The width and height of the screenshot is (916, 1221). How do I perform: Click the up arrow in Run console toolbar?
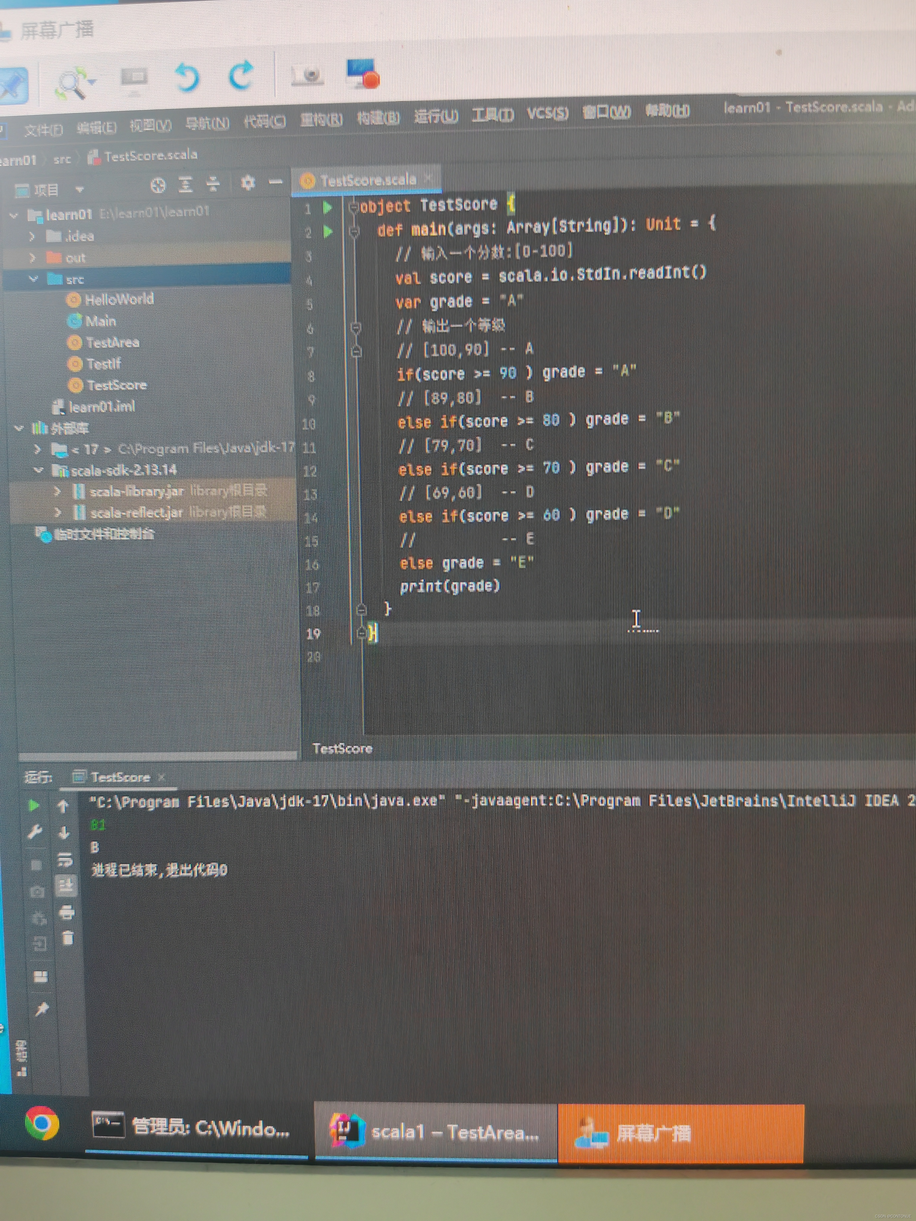[63, 806]
